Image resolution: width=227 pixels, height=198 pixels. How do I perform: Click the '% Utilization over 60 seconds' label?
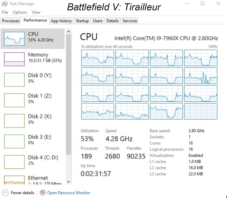[x=107, y=46]
